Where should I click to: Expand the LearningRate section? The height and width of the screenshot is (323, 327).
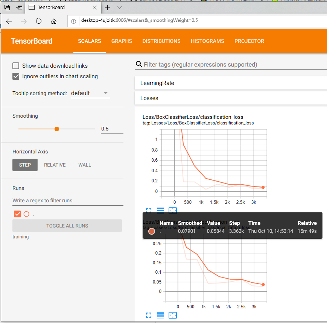tap(231, 83)
